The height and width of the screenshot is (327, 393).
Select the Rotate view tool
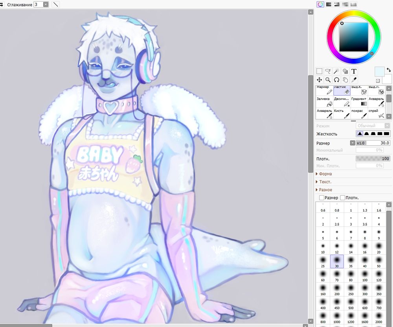point(337,80)
